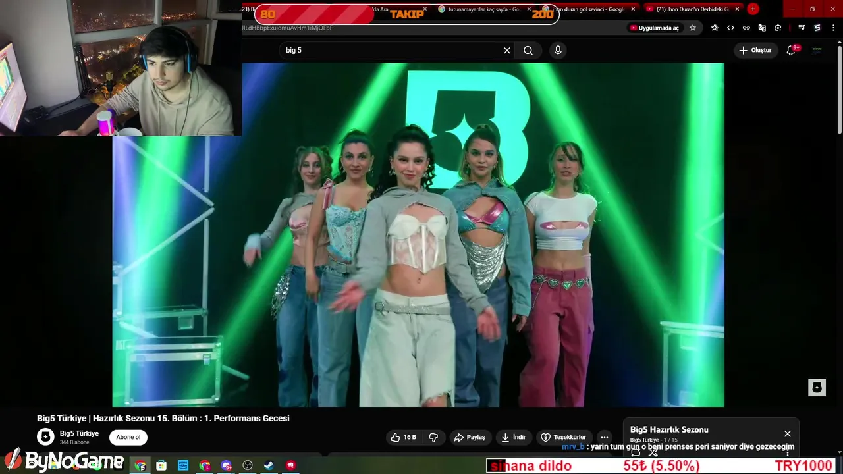Viewport: 843px width, 474px height.
Task: Open Prime Video from the taskbar
Action: tap(183, 465)
